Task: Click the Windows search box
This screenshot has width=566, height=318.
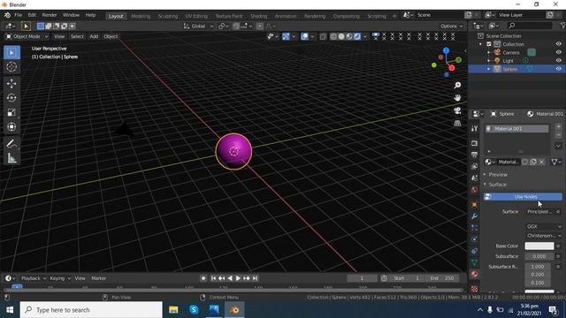Action: 91,310
